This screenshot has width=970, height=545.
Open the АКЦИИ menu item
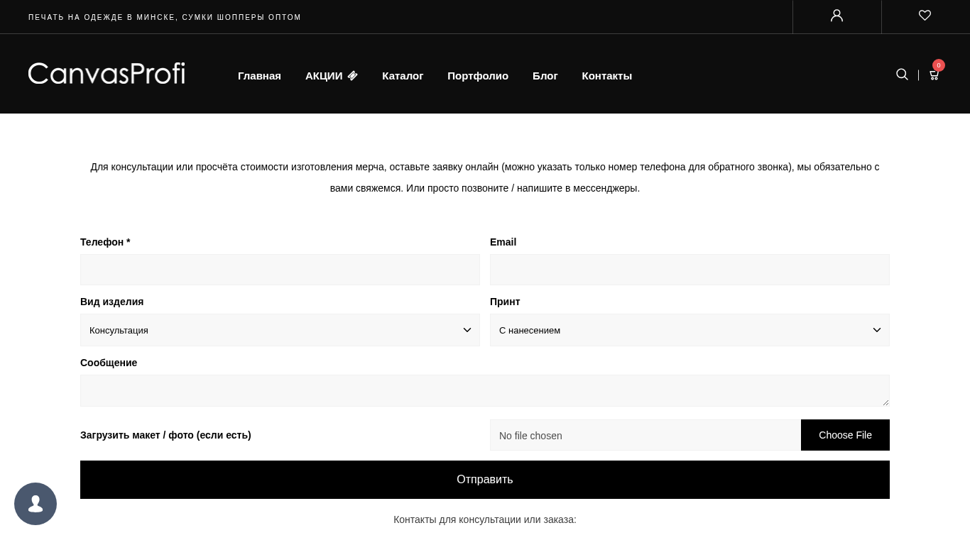[x=332, y=75]
